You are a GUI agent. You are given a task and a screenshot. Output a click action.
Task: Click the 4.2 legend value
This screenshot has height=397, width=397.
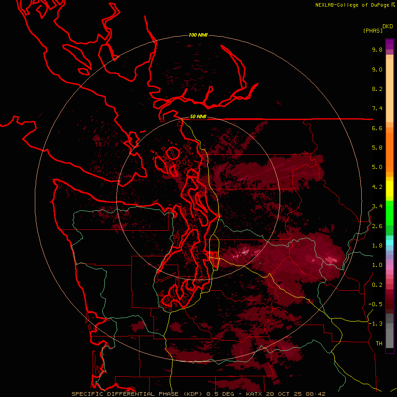point(377,187)
